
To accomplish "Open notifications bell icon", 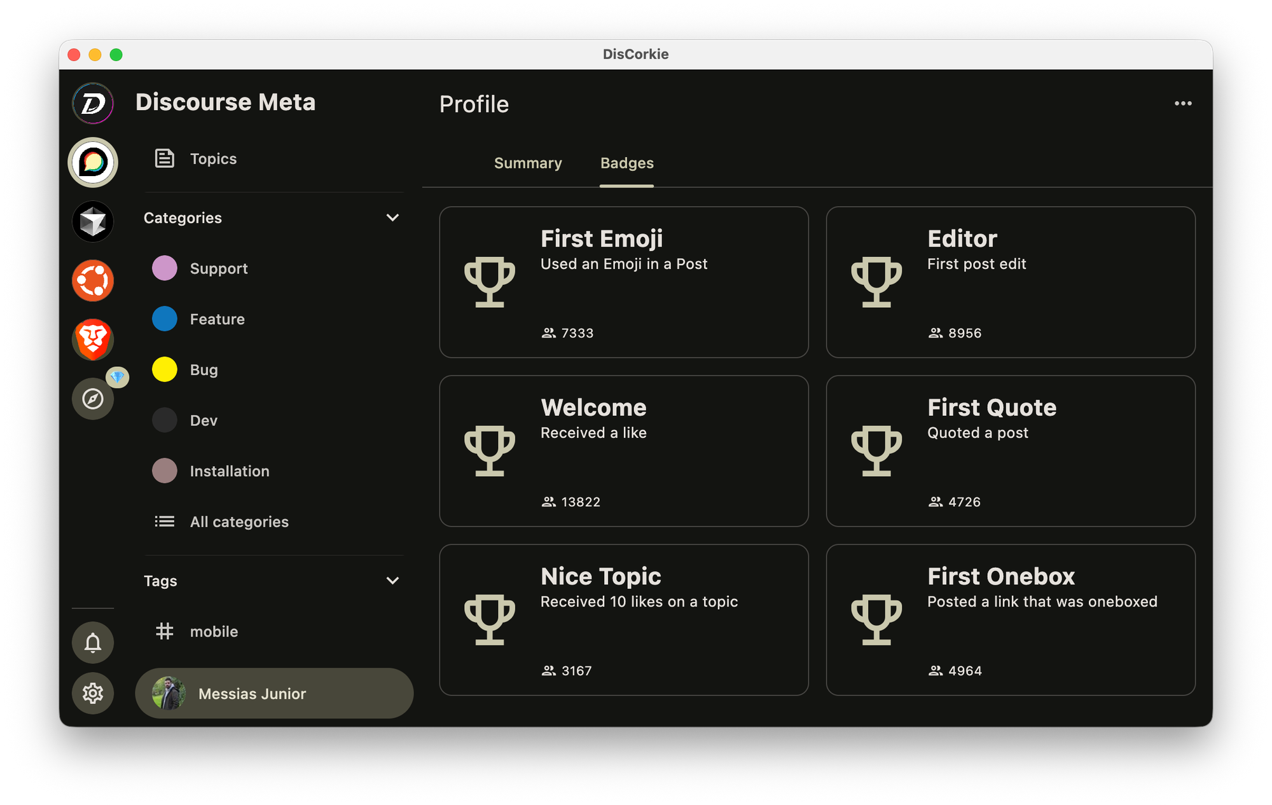I will tap(93, 642).
